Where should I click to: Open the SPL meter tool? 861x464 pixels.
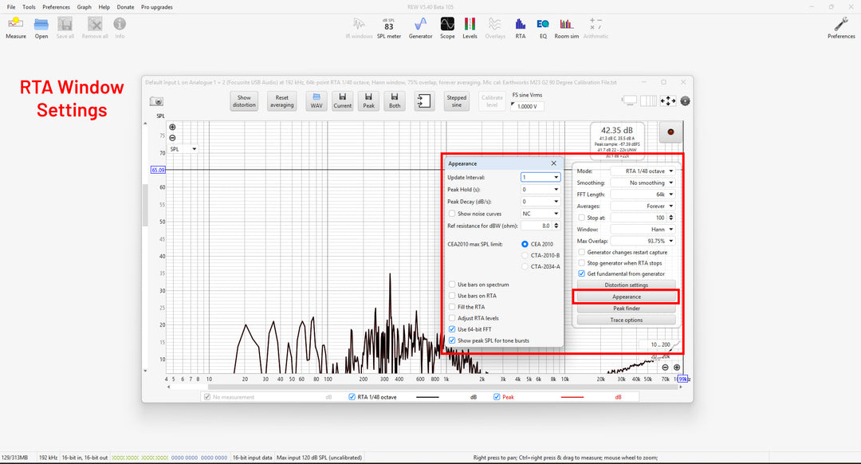(x=389, y=26)
